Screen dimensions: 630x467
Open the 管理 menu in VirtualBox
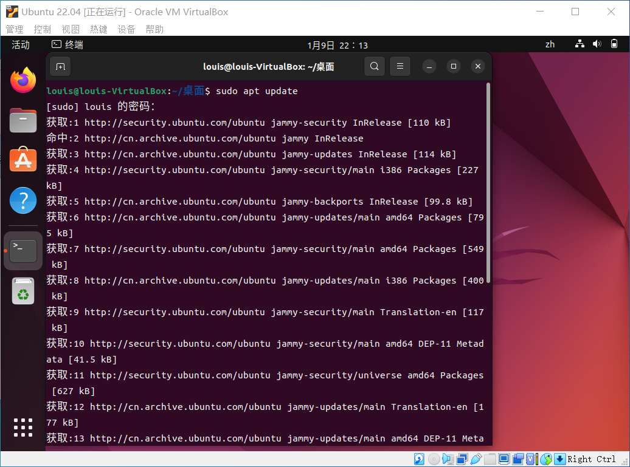tap(15, 29)
